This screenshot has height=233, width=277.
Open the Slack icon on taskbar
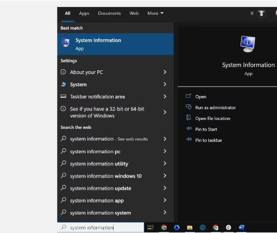(x=228, y=228)
